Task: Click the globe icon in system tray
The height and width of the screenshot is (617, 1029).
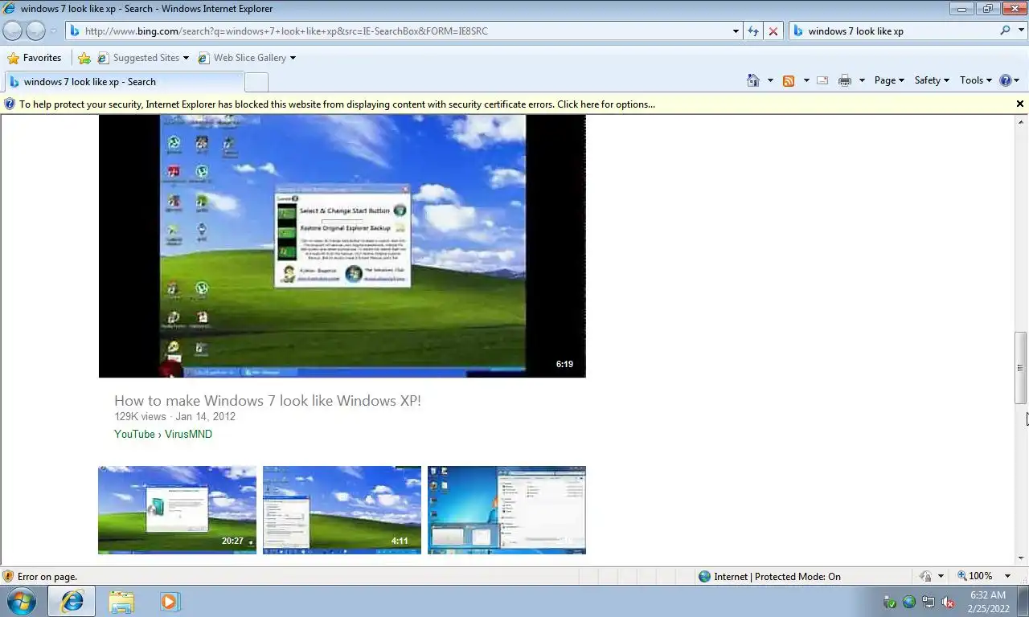Action: 909,602
